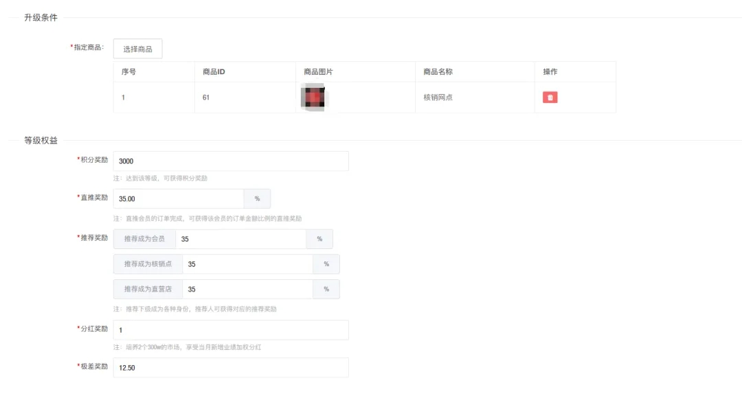Click the 极差奖励 field showing 12.50
Screen dimensions: 742x398
pyautogui.click(x=231, y=368)
